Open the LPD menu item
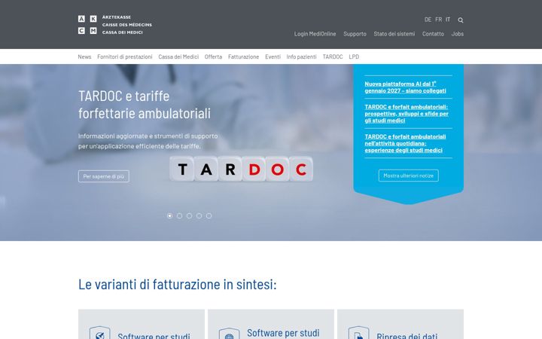 click(354, 56)
